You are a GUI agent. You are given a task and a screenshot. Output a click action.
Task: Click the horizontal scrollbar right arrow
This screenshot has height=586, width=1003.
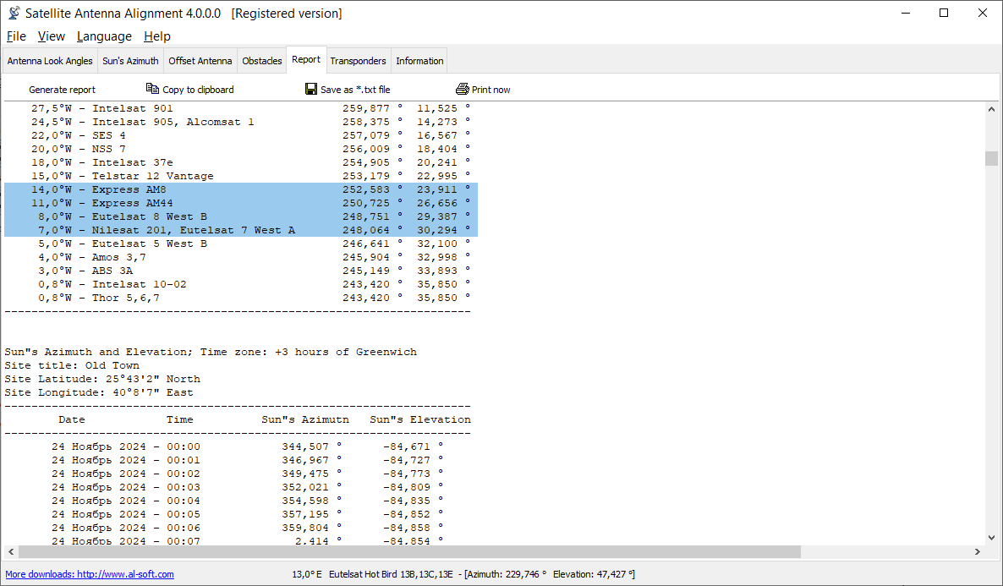[x=978, y=551]
